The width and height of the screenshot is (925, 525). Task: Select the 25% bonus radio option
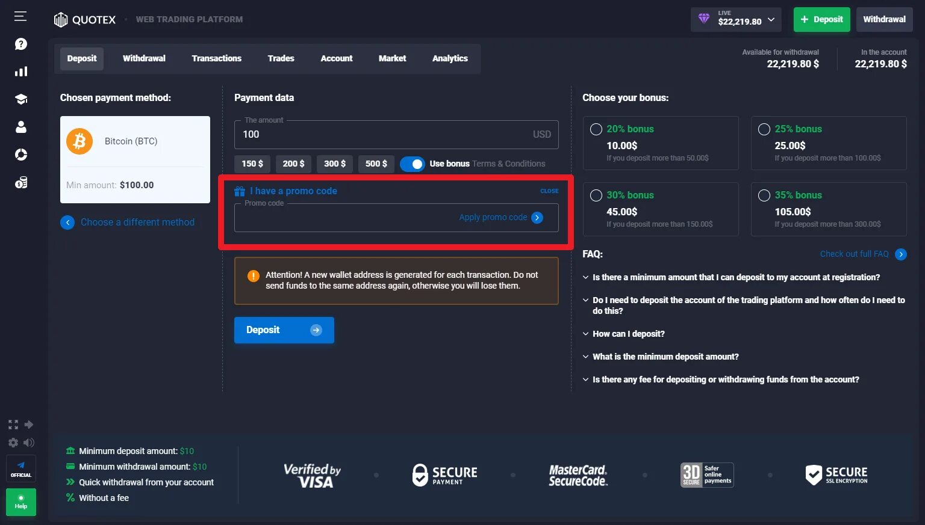[764, 129]
